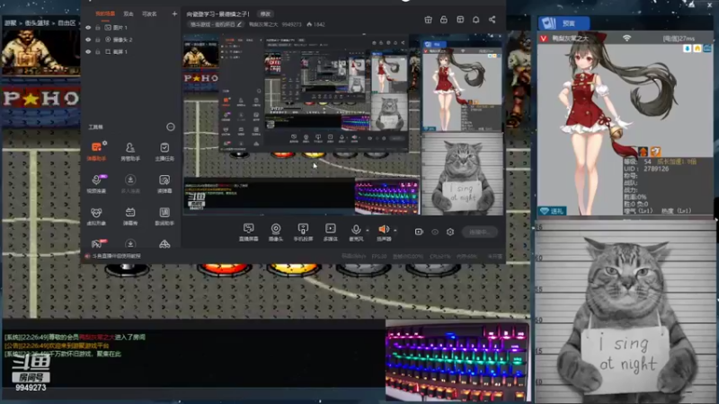Screen dimensions: 719x404
Task: Add 多媒体 media source
Action: coord(330,233)
